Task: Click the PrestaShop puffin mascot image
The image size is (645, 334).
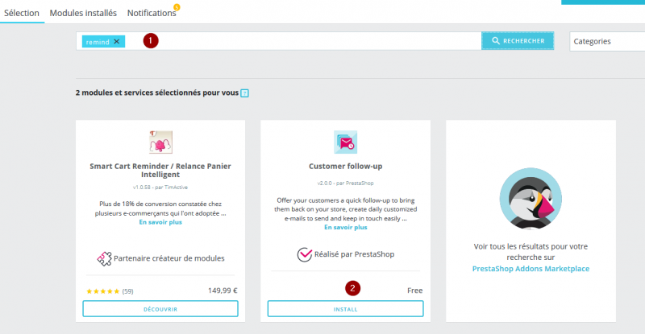Action: coord(531,199)
